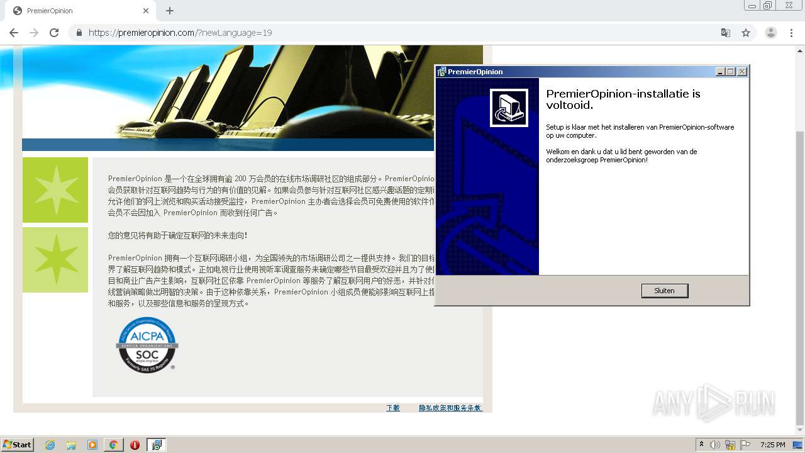805x453 pixels.
Task: Close the PremierOpinion browser tab
Action: (146, 11)
